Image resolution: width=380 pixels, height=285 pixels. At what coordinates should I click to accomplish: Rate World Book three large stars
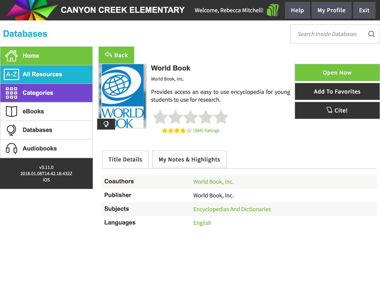191,117
